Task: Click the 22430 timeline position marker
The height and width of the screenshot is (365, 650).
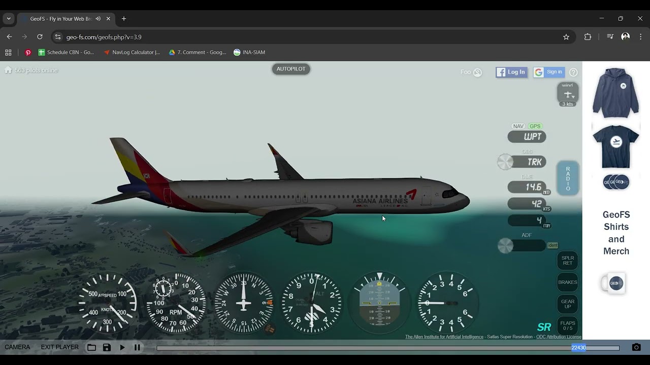Action: [578, 348]
